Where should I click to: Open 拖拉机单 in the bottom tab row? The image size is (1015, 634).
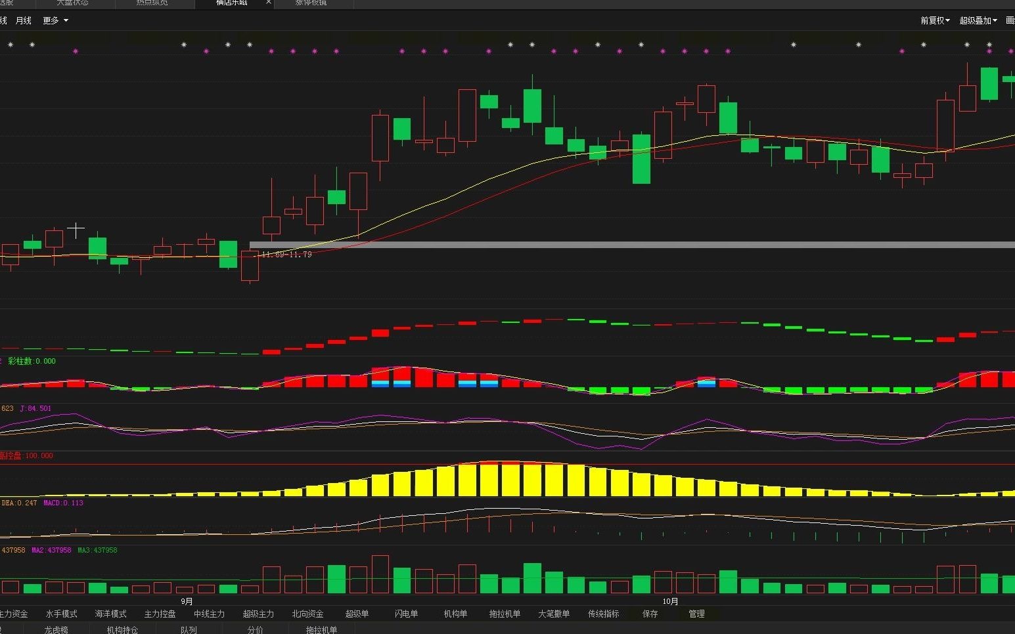tap(321, 629)
